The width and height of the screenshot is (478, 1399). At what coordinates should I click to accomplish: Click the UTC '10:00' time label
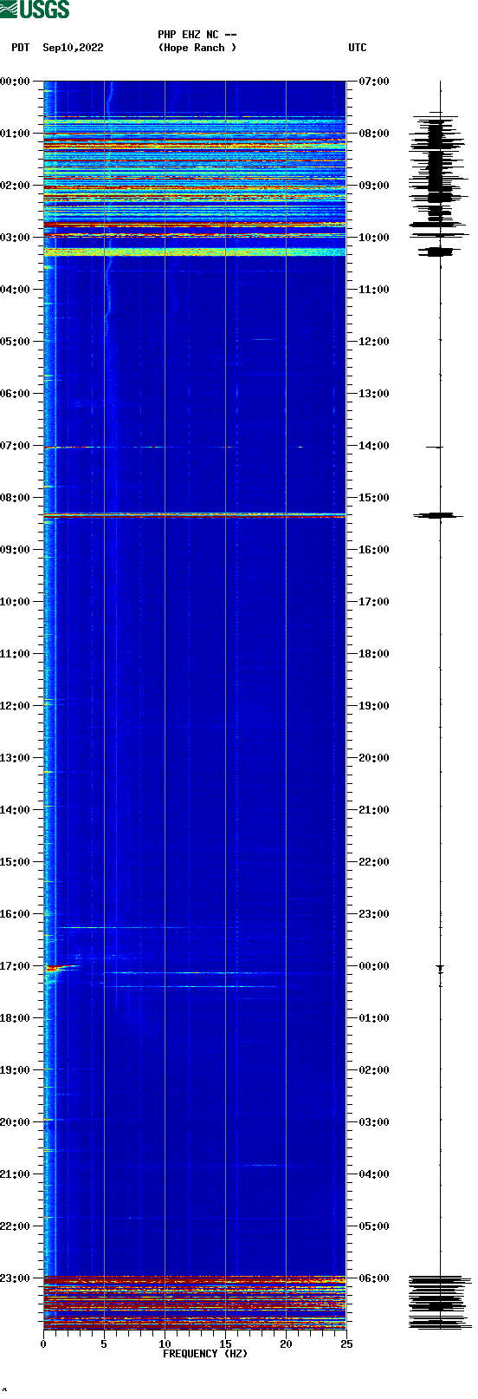(x=374, y=238)
